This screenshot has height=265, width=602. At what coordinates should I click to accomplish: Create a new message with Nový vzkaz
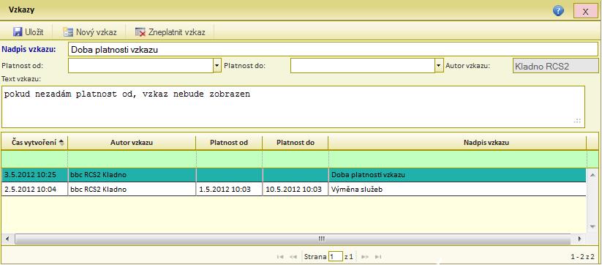coord(89,32)
